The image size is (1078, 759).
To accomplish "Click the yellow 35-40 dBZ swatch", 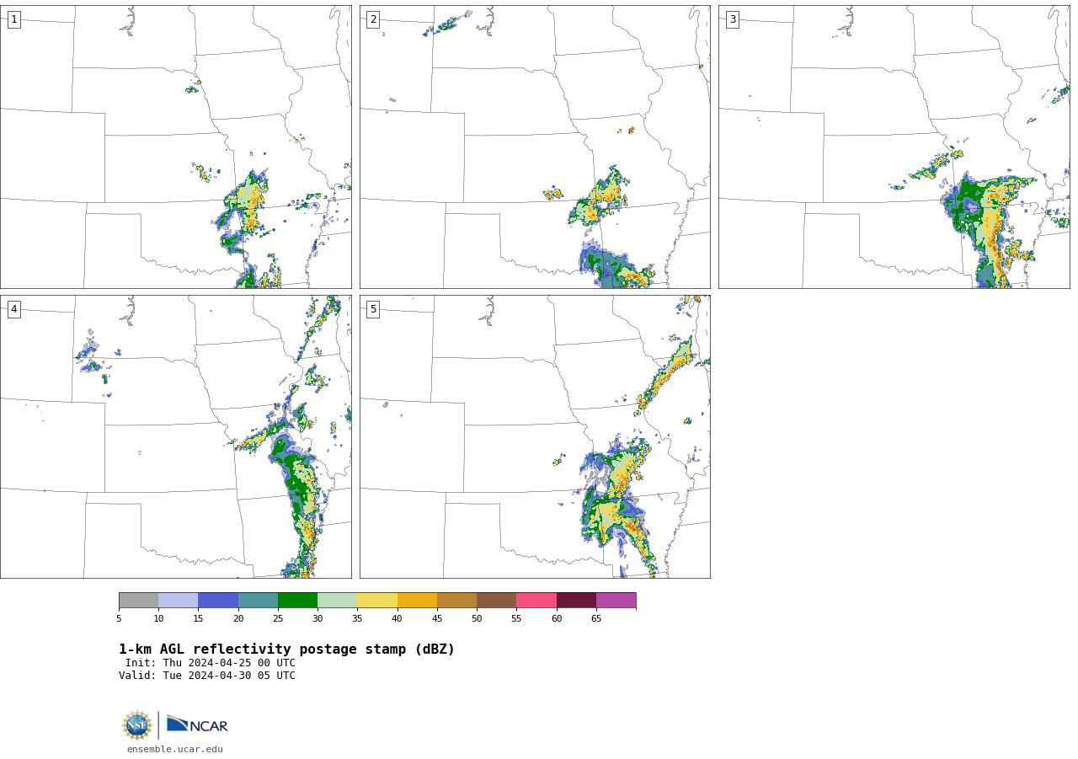I will click(377, 600).
